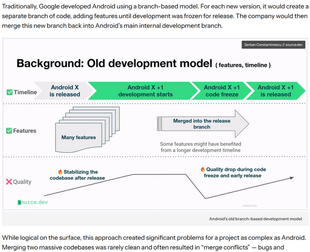Click the 'Background: Old development model' heading
The image size is (310, 252).
click(114, 63)
